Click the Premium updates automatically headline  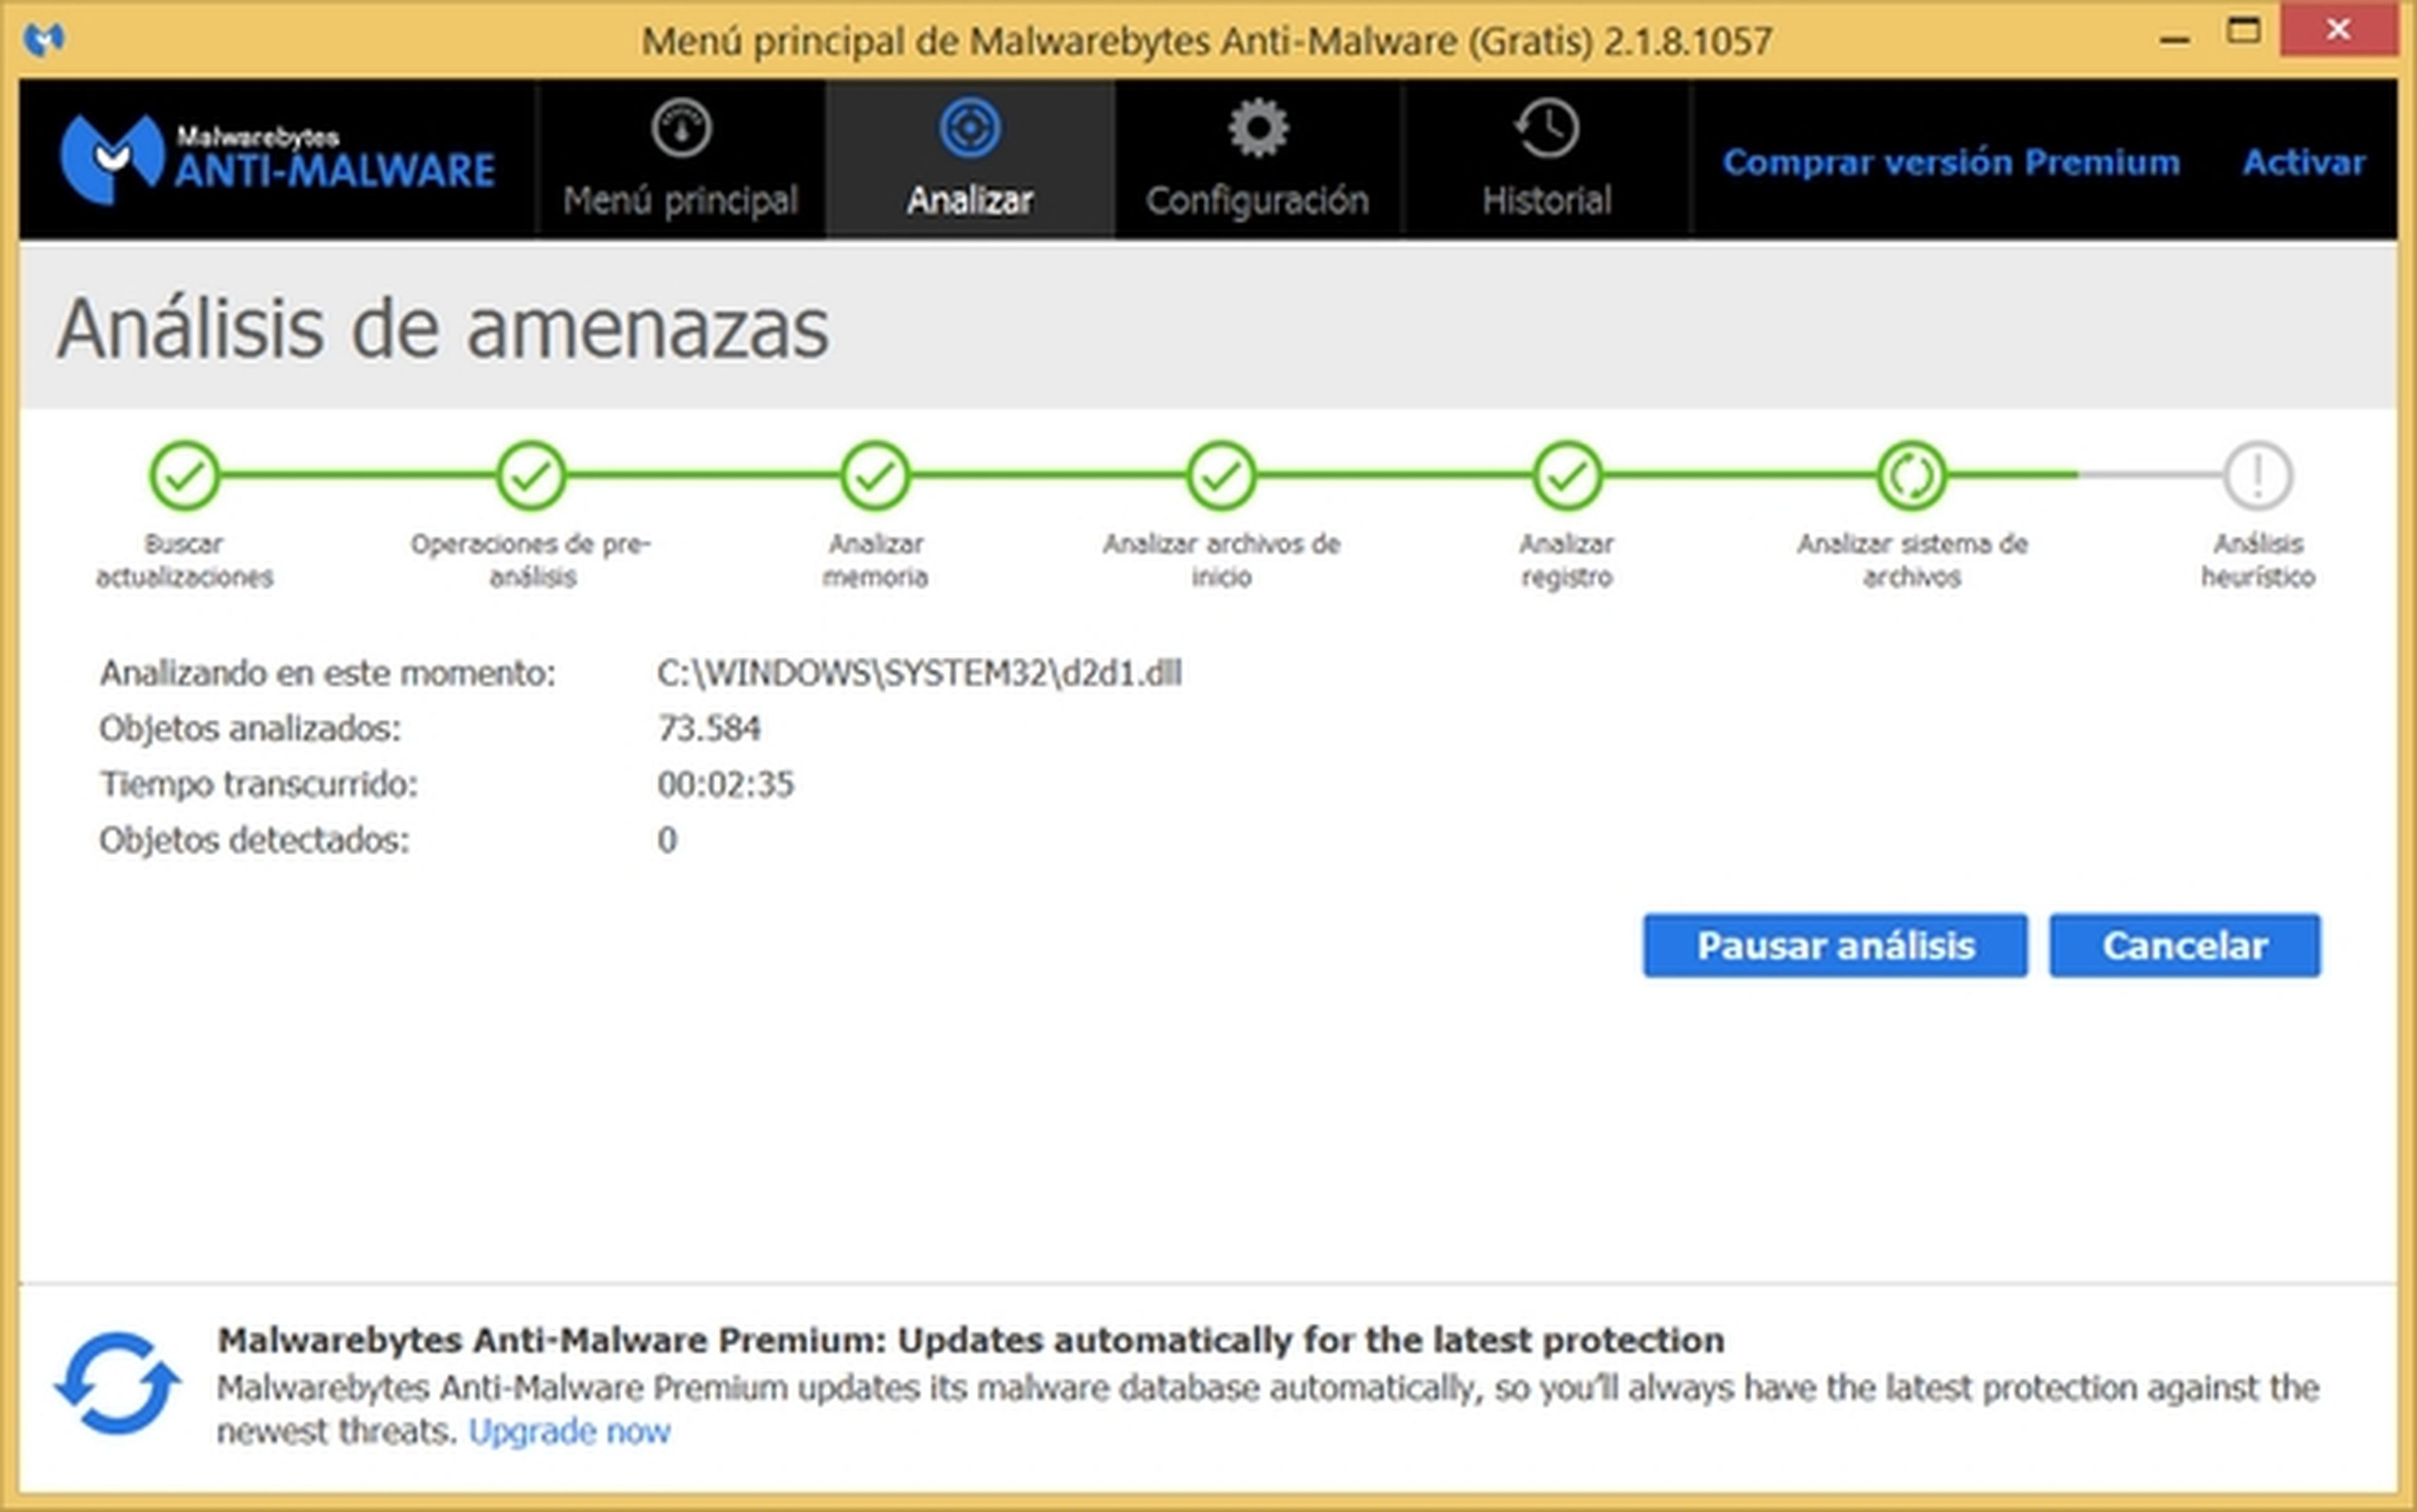click(971, 1340)
